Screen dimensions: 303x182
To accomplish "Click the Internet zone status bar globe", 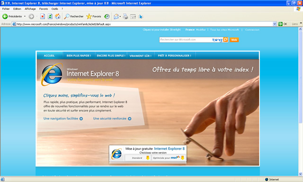I will click(267, 180).
